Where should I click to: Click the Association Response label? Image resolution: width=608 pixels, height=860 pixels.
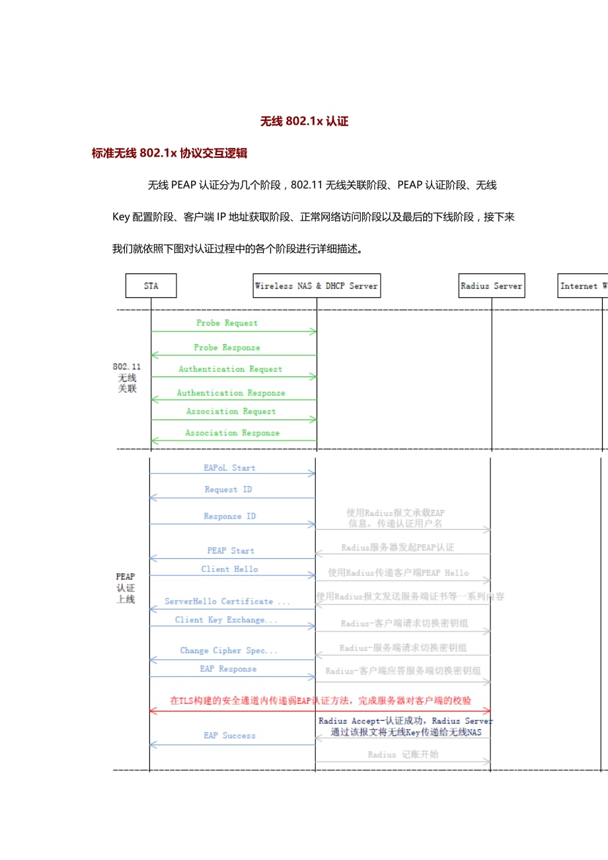point(232,433)
